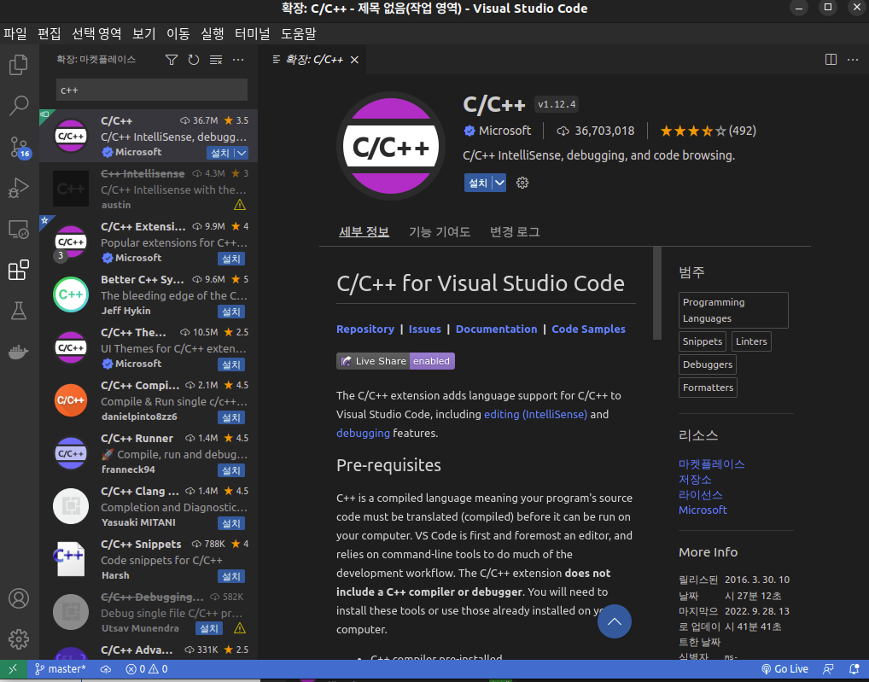This screenshot has width=869, height=682.
Task: Close the 확장: C/C++ editor tab
Action: tap(355, 60)
